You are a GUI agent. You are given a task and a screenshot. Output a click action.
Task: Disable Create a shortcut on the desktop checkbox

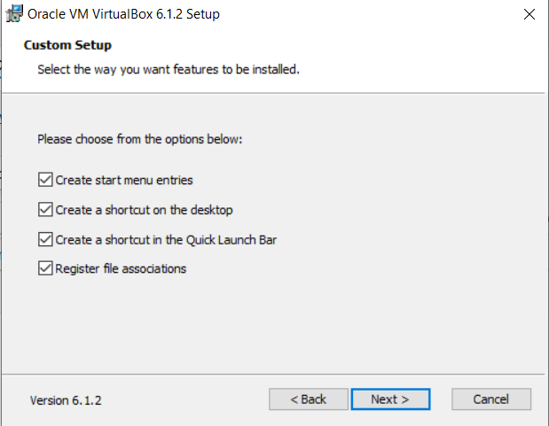click(x=45, y=210)
